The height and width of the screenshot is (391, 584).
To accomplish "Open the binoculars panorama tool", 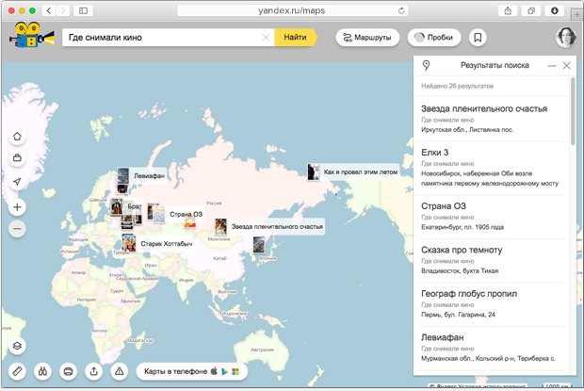I will (x=42, y=371).
